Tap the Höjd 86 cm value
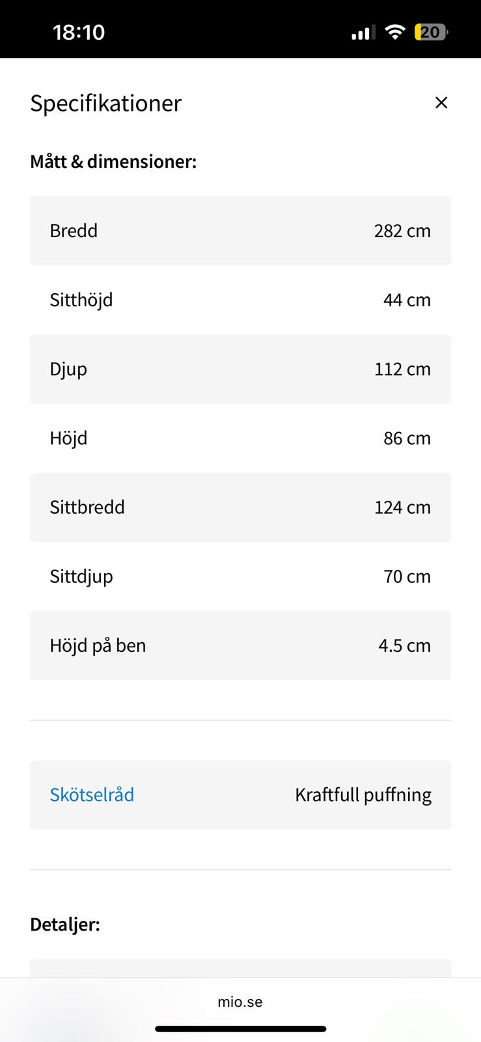The width and height of the screenshot is (481, 1042). point(407,438)
